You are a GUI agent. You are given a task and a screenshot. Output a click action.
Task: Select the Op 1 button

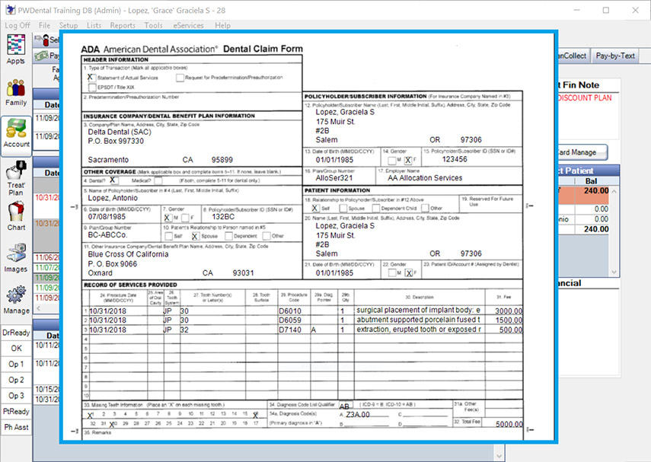pos(16,364)
